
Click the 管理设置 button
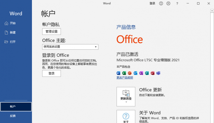coord(51,32)
